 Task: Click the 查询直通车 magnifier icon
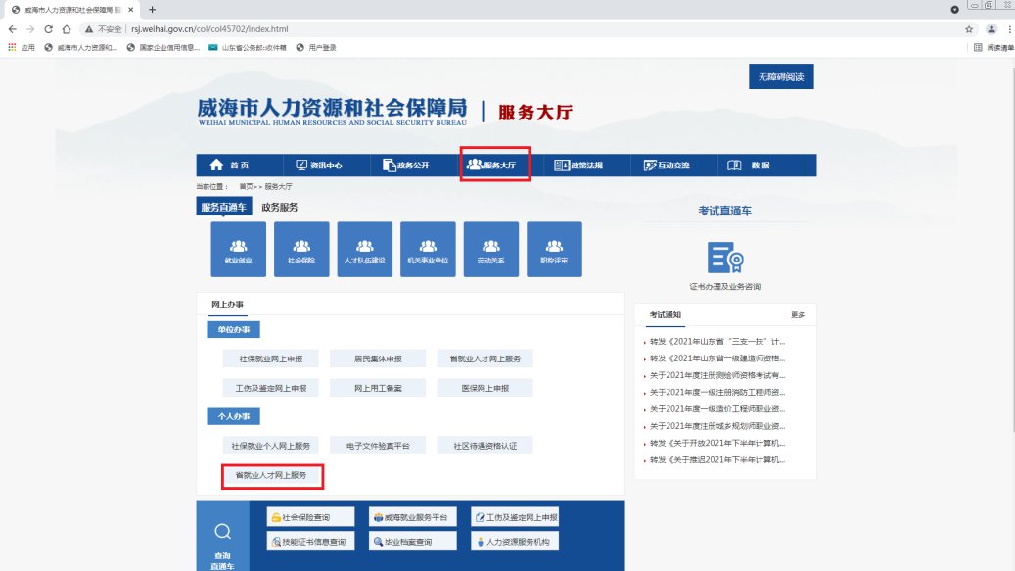[x=223, y=531]
